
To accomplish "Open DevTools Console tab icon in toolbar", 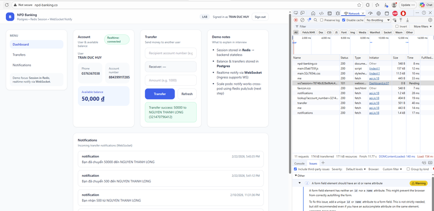I will pos(330,13).
